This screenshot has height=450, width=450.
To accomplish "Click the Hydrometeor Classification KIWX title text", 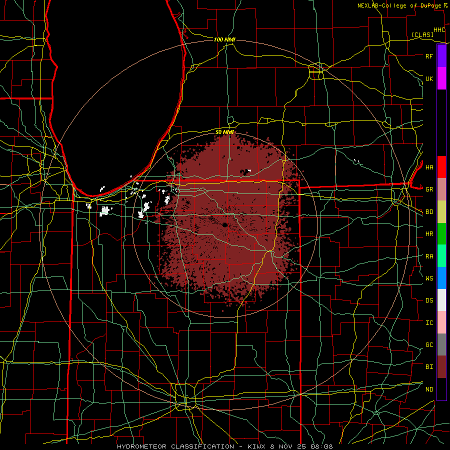I will 224,446.
